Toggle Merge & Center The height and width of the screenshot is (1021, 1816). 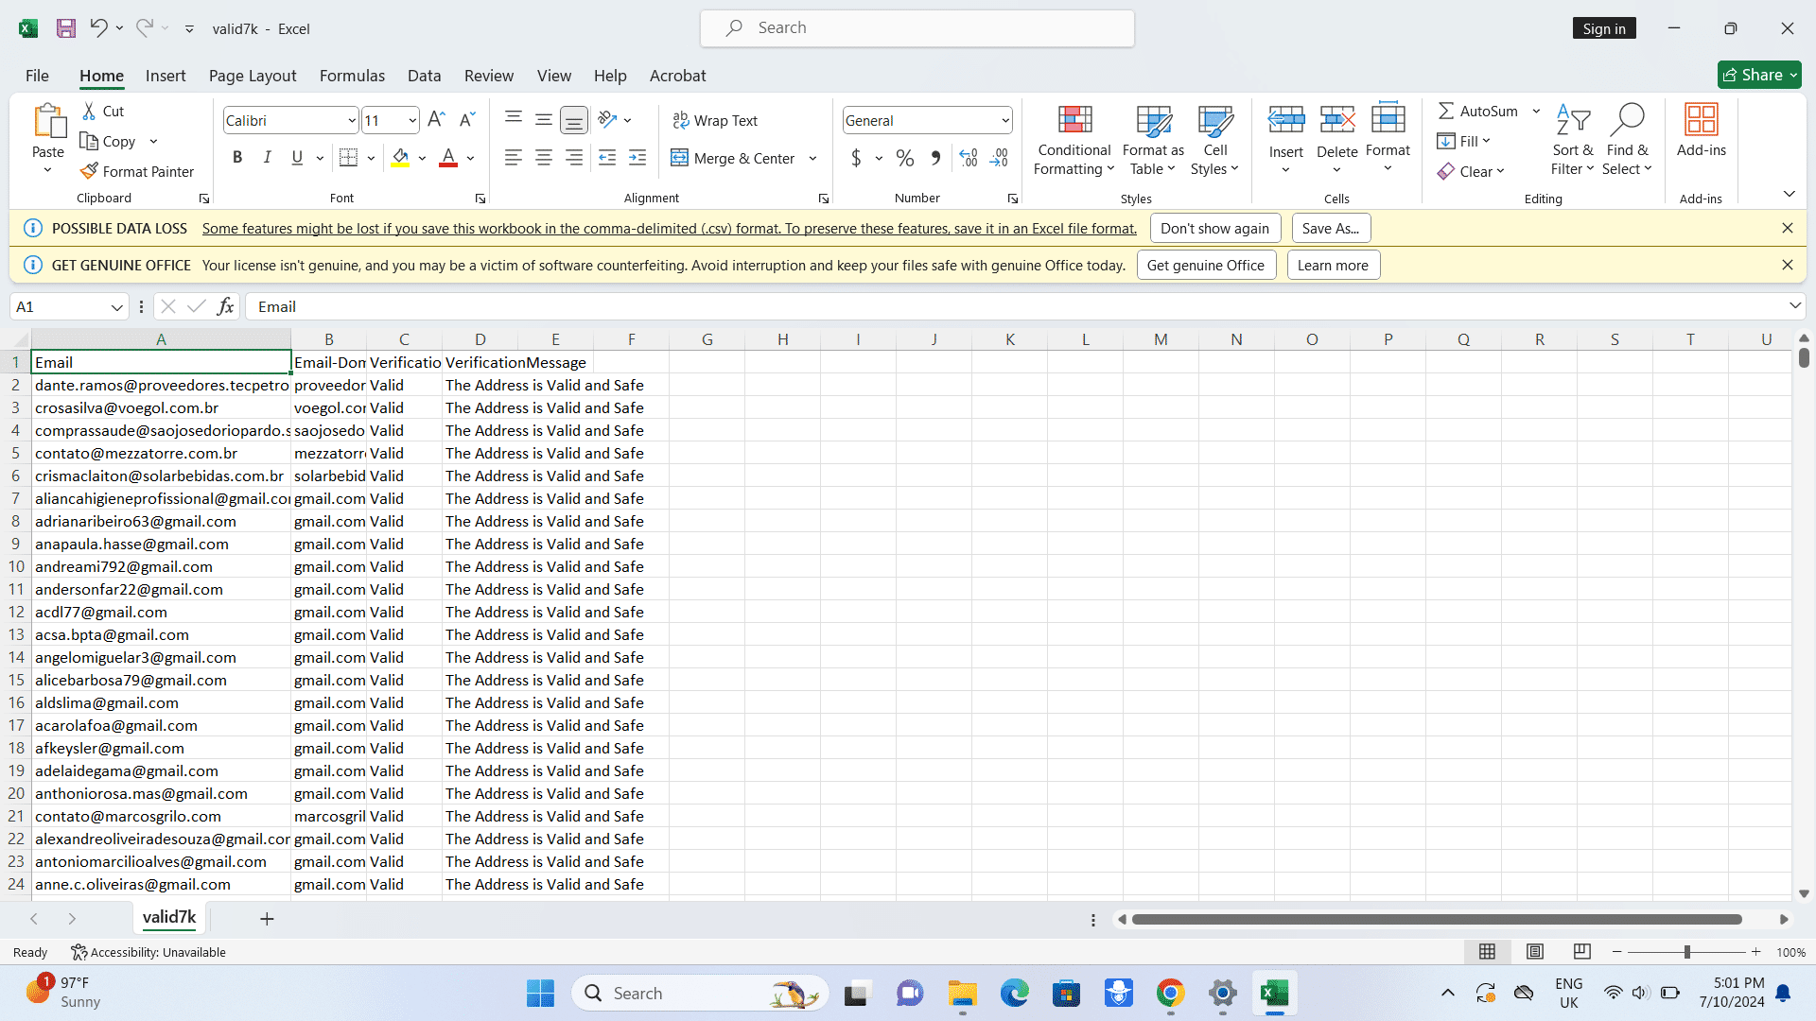click(735, 158)
